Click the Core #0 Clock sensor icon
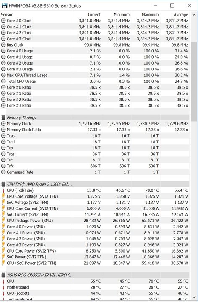 [3, 21]
